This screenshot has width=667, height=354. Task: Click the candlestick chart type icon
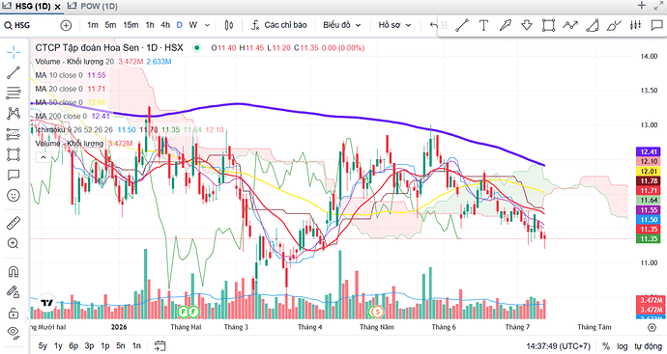(x=229, y=25)
